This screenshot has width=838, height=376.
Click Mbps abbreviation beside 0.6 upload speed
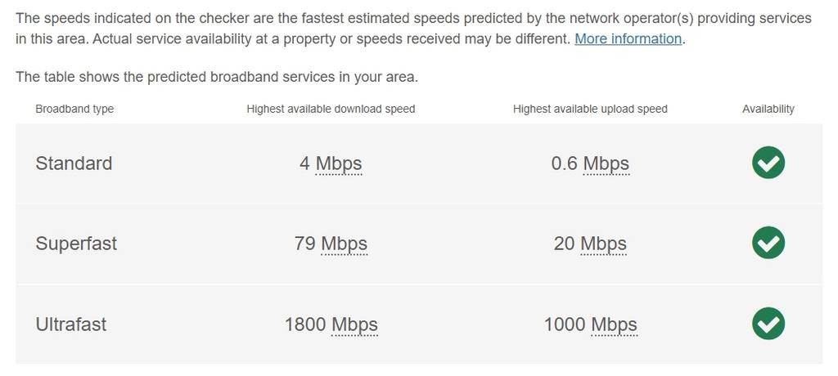pos(606,163)
